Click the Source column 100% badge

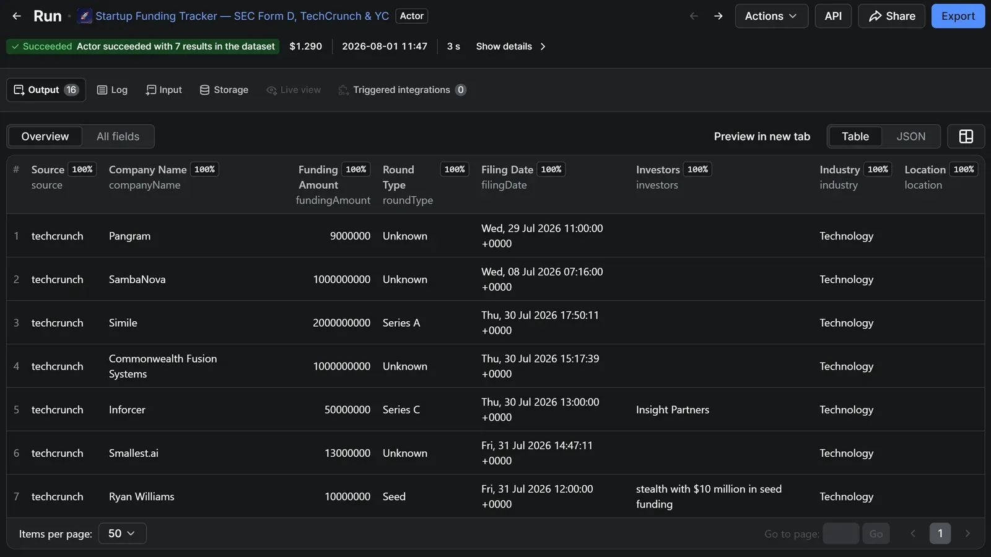click(x=82, y=170)
